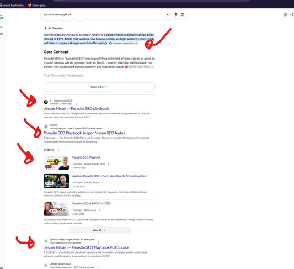This screenshot has width=294, height=269.
Task: Expand all videos with View all
Action: 99,230
